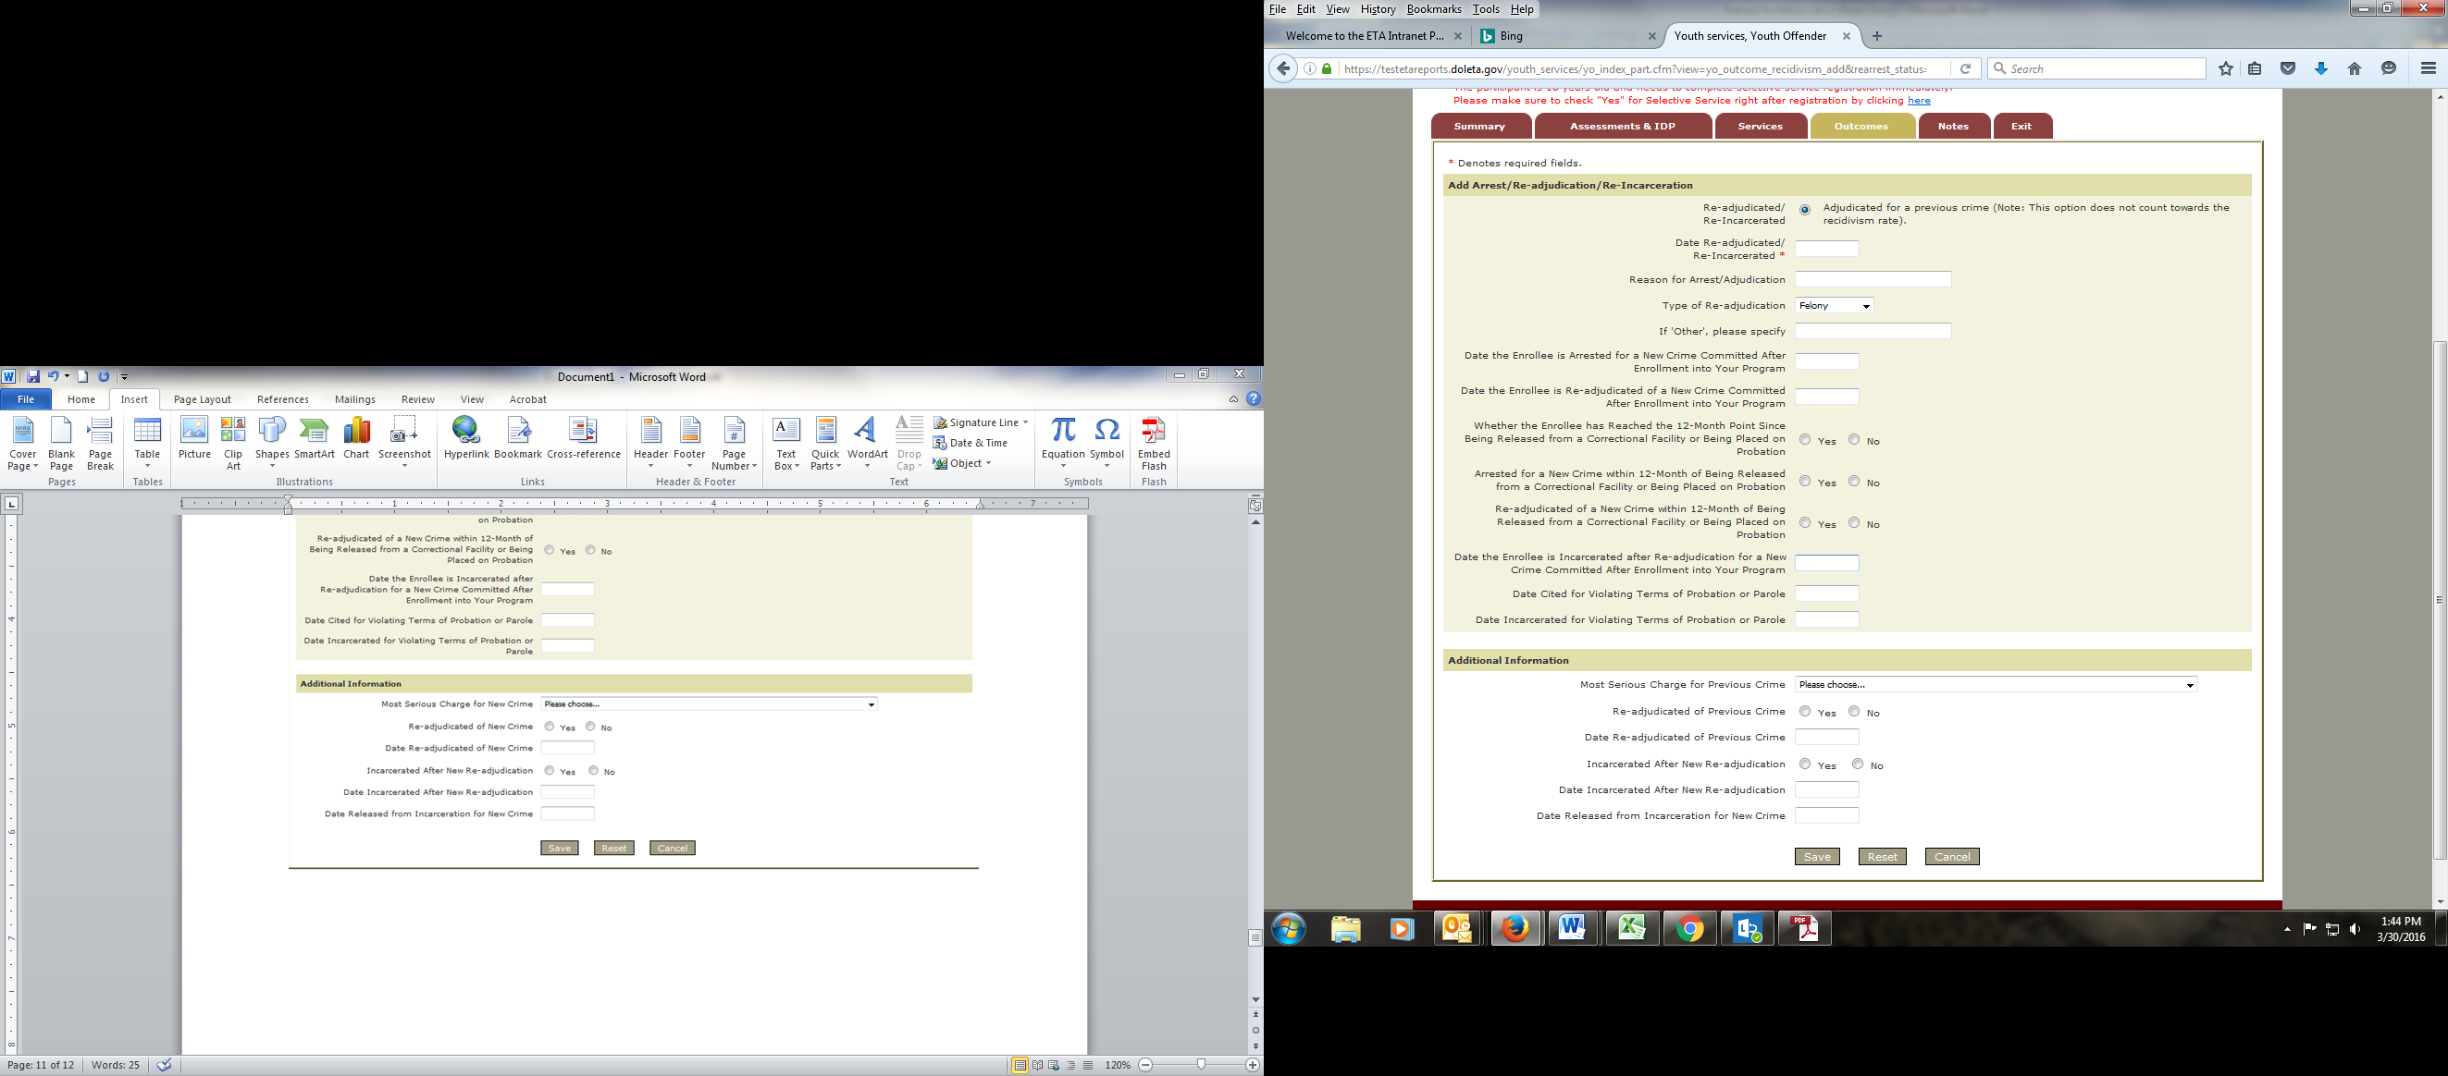Click the Reason for Arrest/Adjudication field
Viewport: 2448px width, 1076px height.
click(1873, 279)
